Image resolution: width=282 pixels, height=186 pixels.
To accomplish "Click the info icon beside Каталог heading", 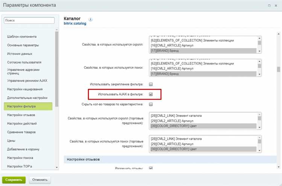I will [x=91, y=20].
